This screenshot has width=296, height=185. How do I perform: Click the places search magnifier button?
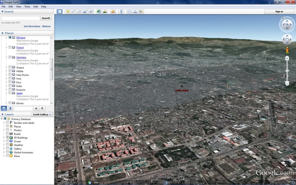tap(4, 108)
